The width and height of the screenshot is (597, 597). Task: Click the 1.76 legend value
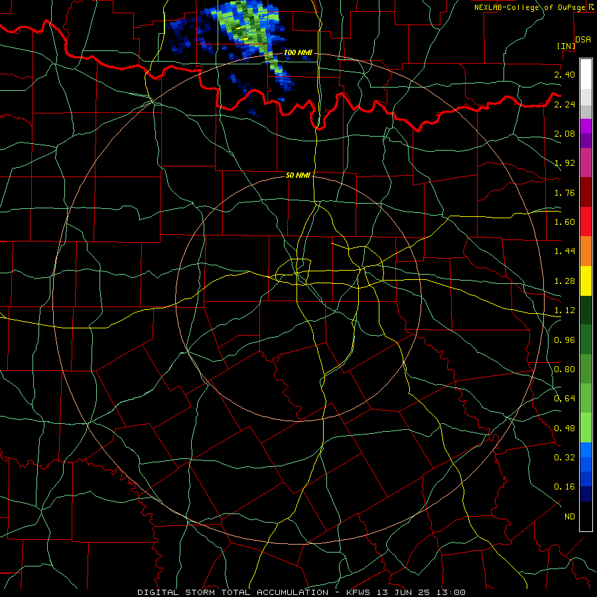point(564,192)
